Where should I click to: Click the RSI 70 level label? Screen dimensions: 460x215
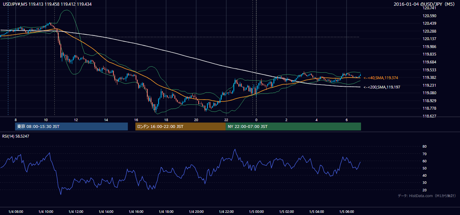point(424,154)
